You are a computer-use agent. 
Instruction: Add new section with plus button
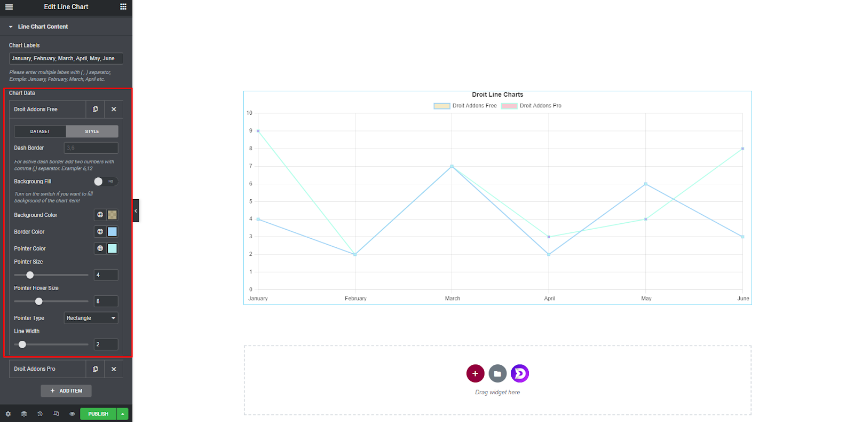click(475, 373)
